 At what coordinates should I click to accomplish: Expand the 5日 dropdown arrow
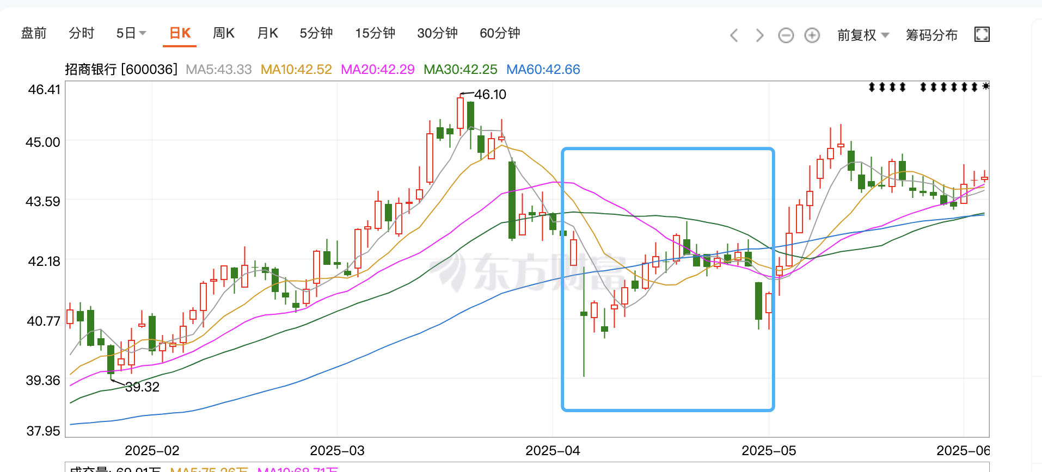[x=143, y=34]
